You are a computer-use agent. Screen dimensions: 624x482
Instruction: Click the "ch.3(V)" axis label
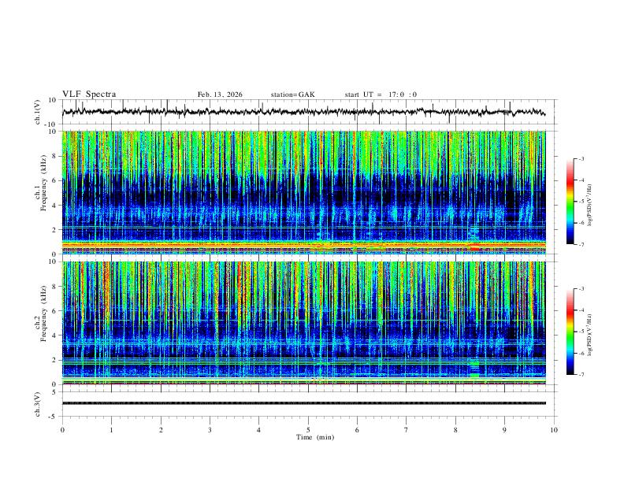point(38,404)
